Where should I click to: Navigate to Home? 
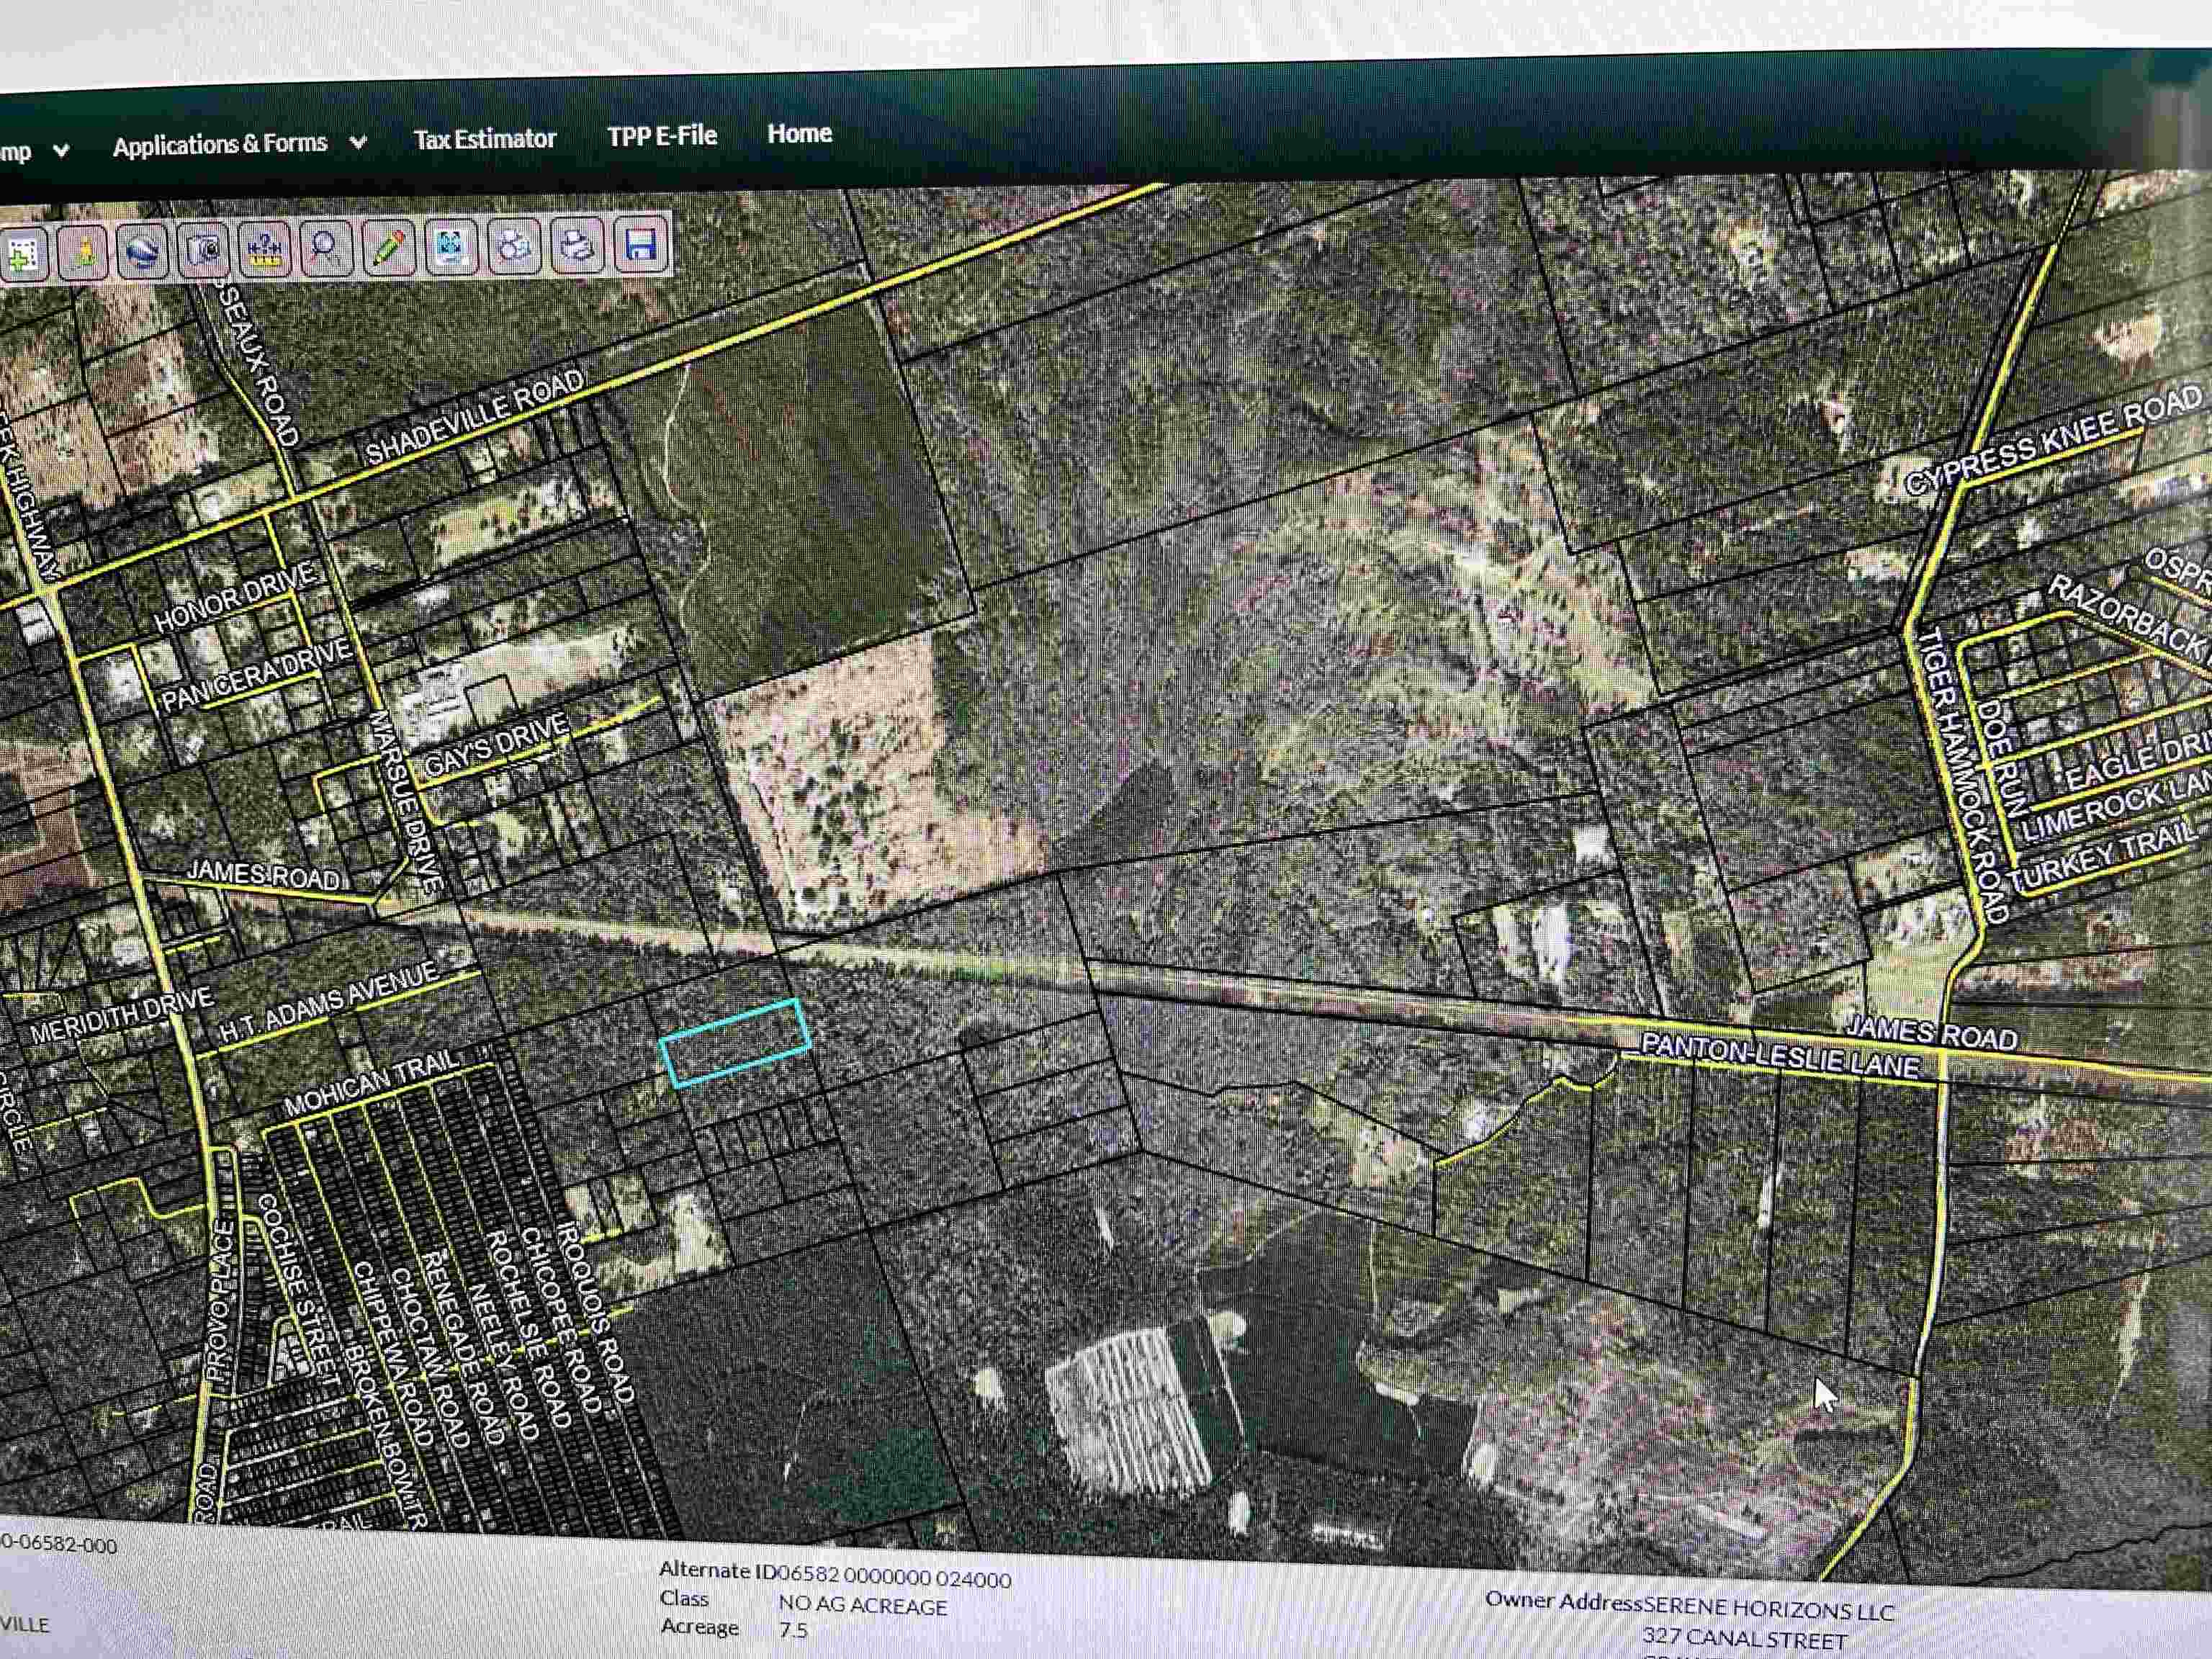pos(799,132)
